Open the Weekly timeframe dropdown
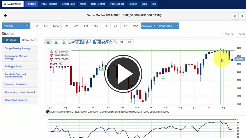The width and height of the screenshot is (246, 138). click(16, 26)
